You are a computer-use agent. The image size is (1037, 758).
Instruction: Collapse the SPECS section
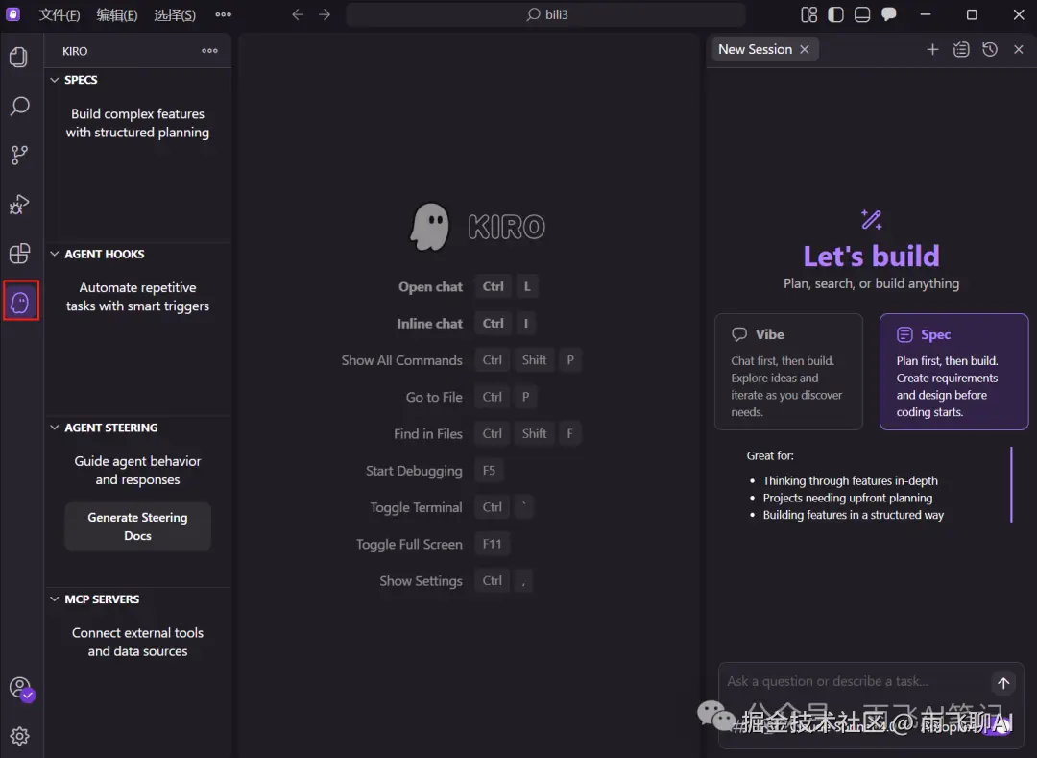pos(54,80)
